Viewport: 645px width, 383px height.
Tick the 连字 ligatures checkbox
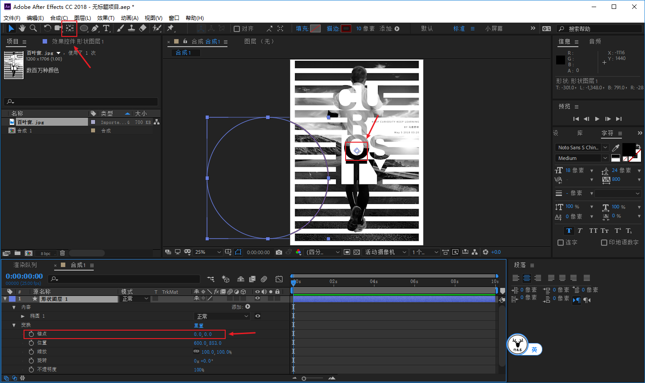[561, 243]
